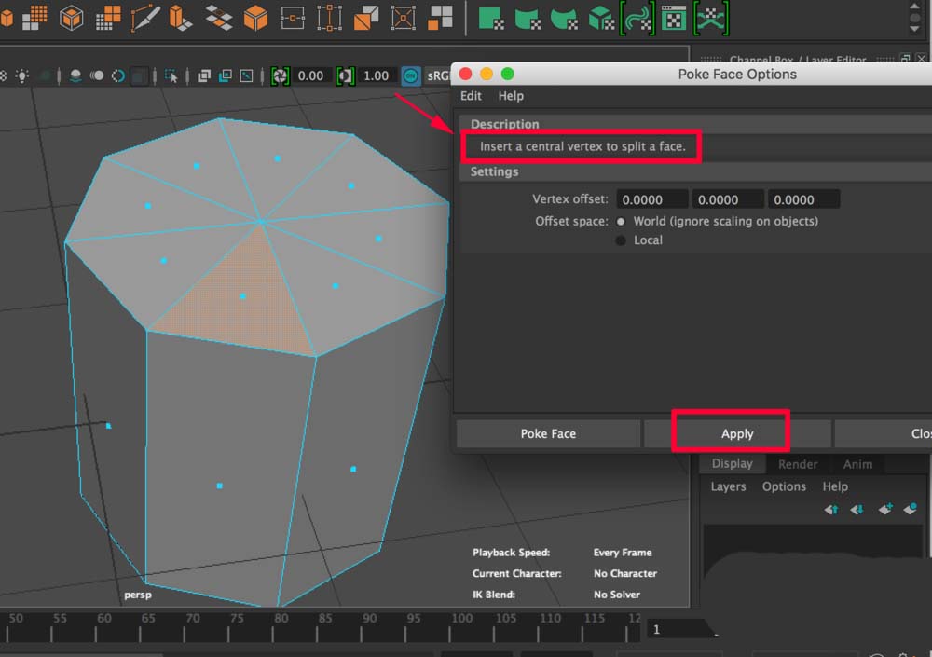
Task: Open Help menu in Poke Face Options
Action: pyautogui.click(x=511, y=96)
